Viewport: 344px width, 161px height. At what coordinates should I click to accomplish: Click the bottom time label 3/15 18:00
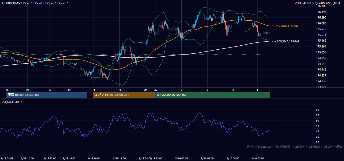[x=119, y=158]
